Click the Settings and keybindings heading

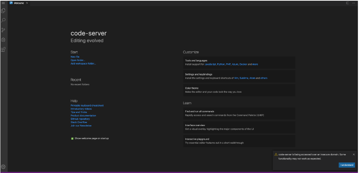click(x=199, y=74)
